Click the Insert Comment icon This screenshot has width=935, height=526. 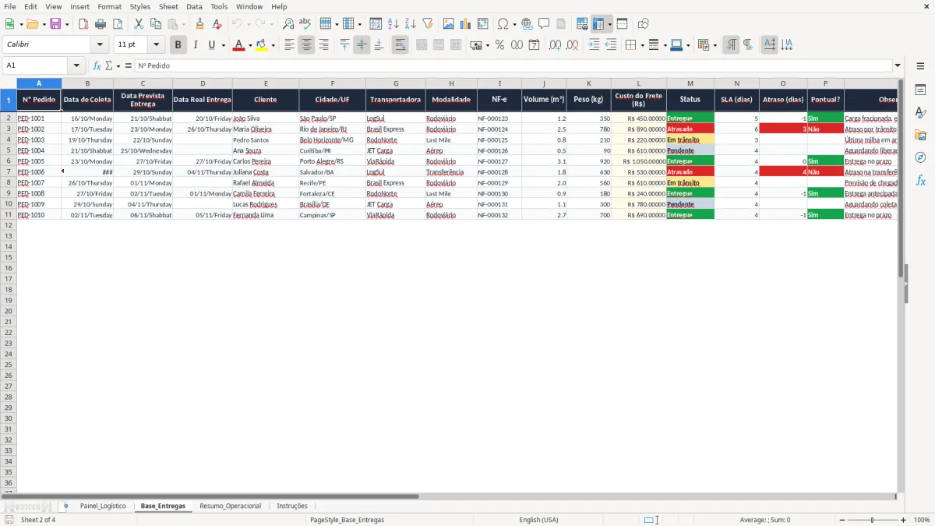click(544, 24)
